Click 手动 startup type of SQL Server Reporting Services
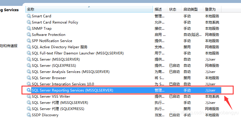This screenshot has width=241, height=118. tap(187, 90)
